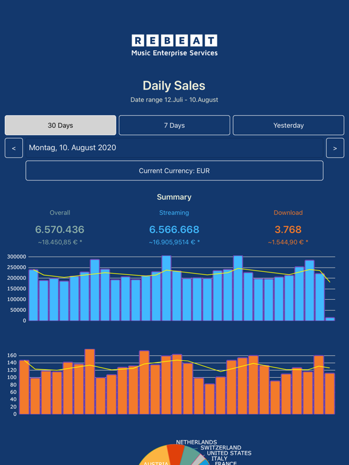Click Date range 12.Juli - 10.August text
This screenshot has width=349, height=465.
coord(174,100)
